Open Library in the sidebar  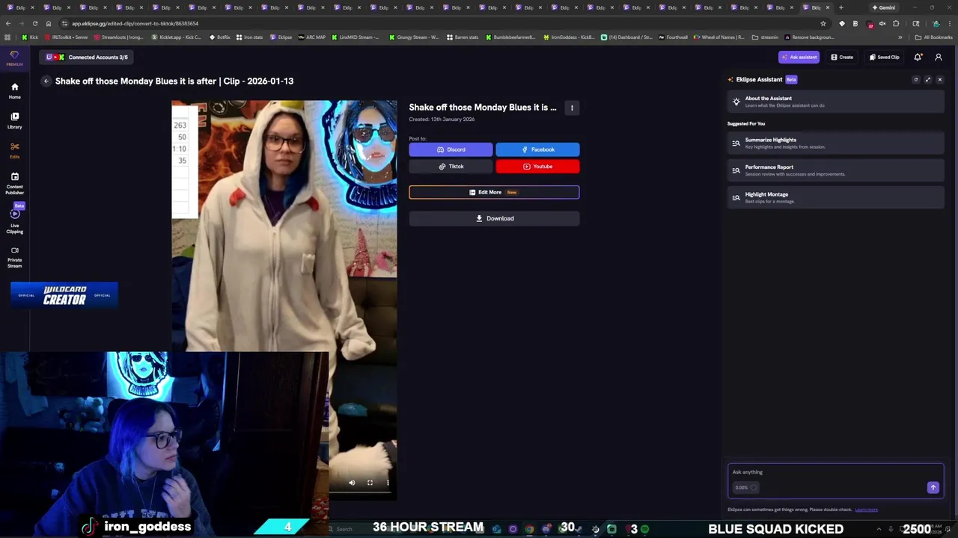pos(14,120)
